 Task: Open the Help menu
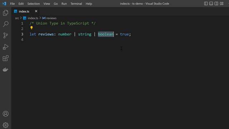click(x=89, y=4)
